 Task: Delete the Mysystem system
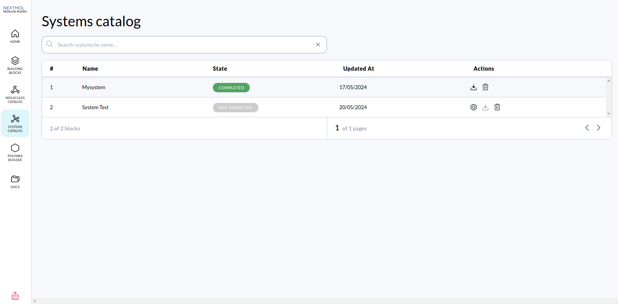click(x=485, y=87)
